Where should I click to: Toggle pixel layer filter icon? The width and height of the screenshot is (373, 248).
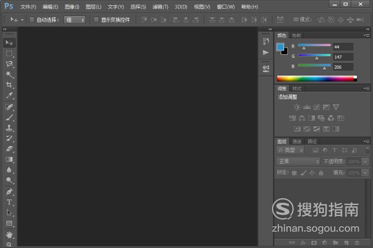click(315, 150)
